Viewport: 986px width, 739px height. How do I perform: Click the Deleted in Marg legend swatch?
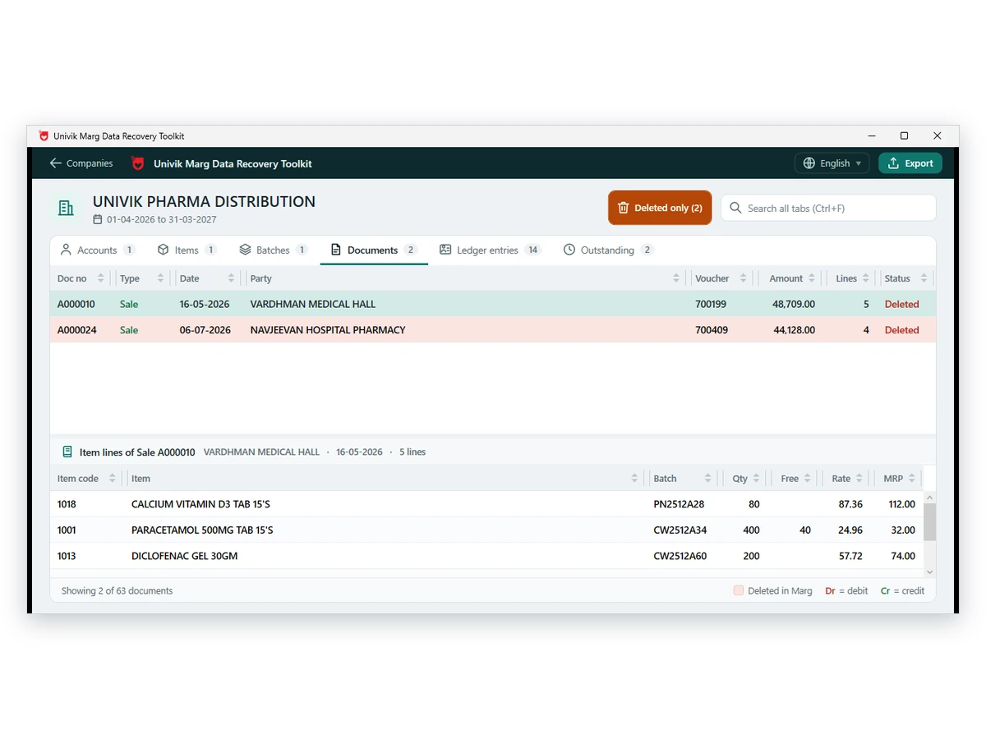[739, 590]
